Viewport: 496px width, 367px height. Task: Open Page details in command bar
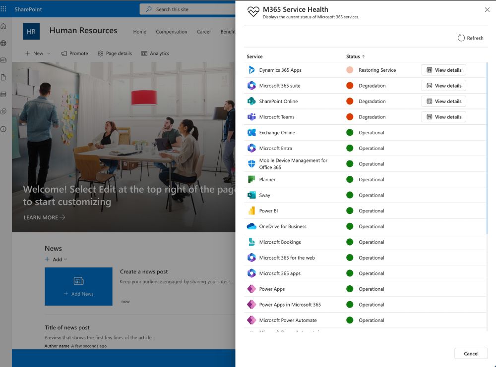[x=115, y=53]
